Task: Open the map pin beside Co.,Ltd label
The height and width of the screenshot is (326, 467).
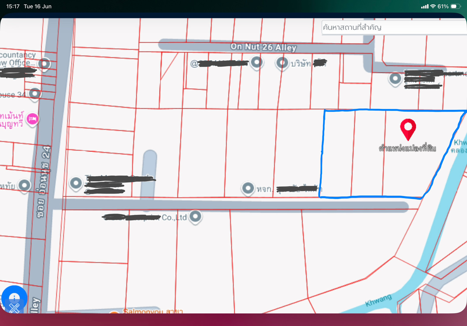Action: pyautogui.click(x=195, y=217)
